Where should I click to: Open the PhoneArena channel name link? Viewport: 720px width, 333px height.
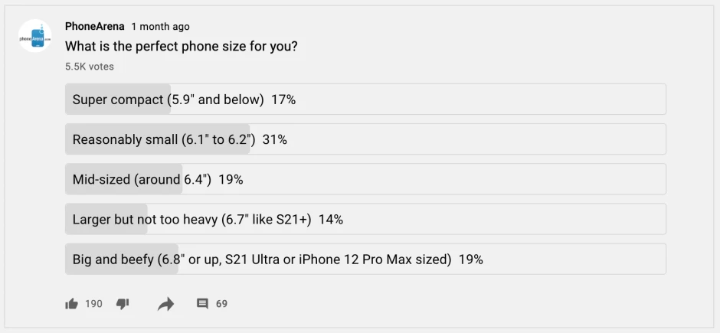pyautogui.click(x=94, y=27)
